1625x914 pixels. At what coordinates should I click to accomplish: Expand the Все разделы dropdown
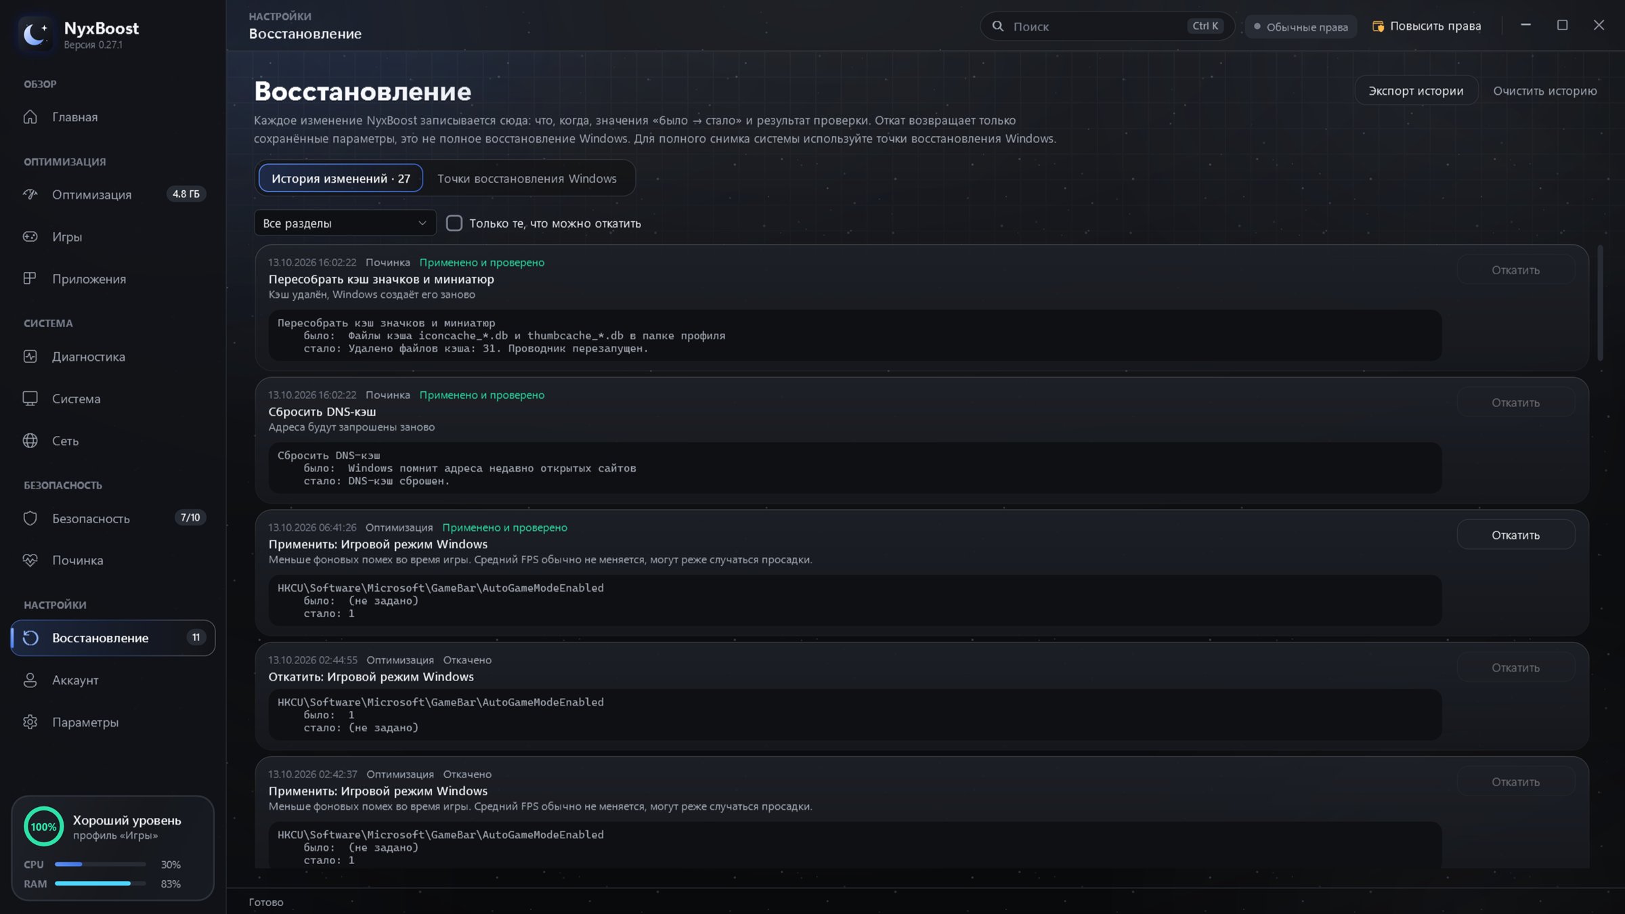pyautogui.click(x=345, y=223)
